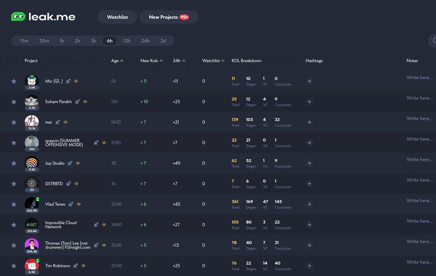Sort by 24h column header

point(179,61)
